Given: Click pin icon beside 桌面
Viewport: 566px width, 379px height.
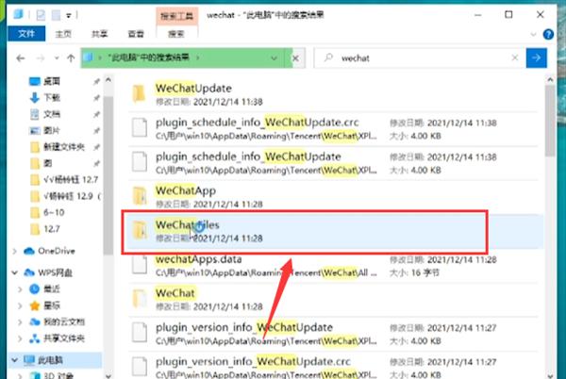Looking at the screenshot, I should pos(96,82).
